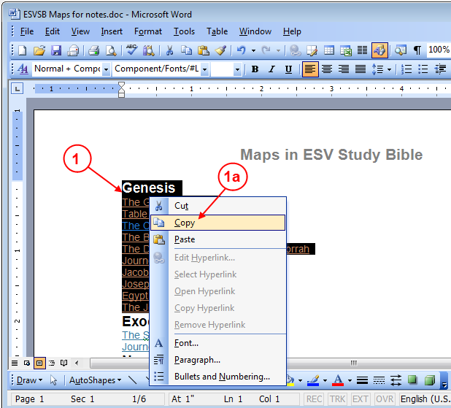Screen dimensions: 451x408
Task: Open Styles and Formatting pane icon
Action: click(23, 69)
